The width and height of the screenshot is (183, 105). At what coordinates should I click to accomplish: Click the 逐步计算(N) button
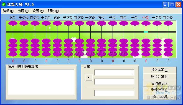pyautogui.click(x=160, y=77)
